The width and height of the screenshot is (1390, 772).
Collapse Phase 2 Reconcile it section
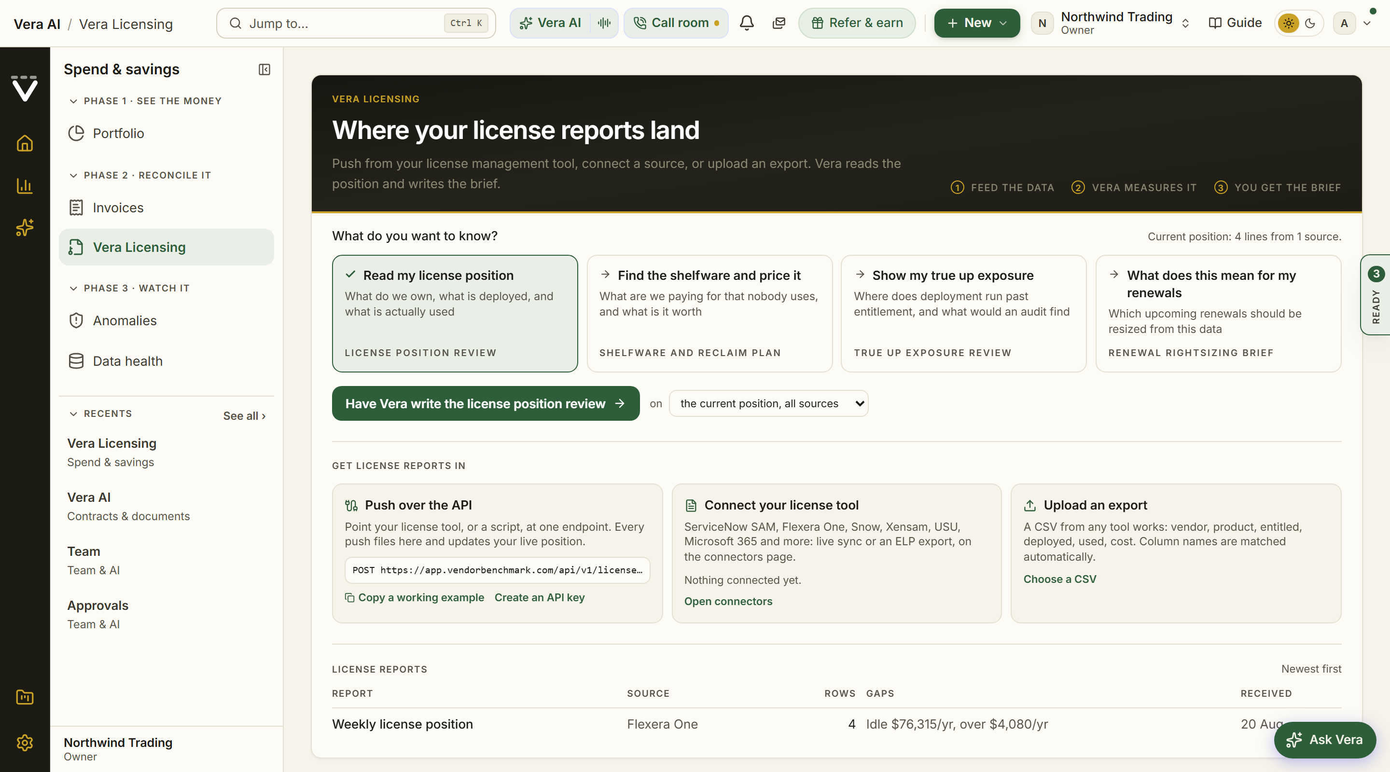[140, 175]
